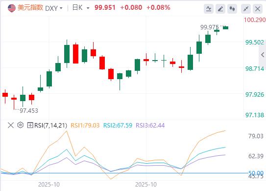This screenshot has width=266, height=191.
Task: Remove the RSI indicator with X icon
Action: (11, 126)
